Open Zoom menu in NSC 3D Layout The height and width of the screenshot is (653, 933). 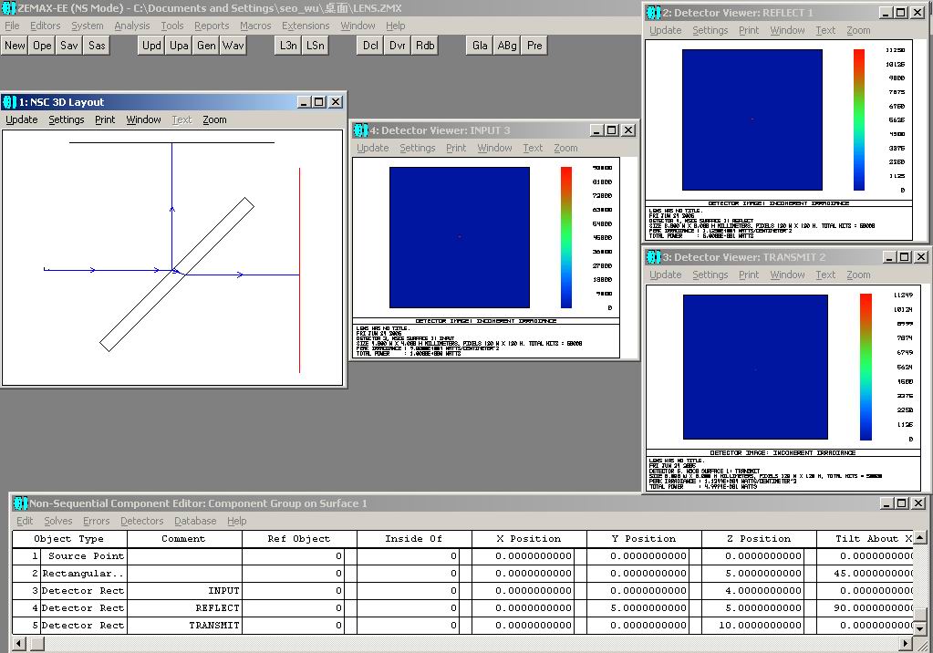(x=214, y=119)
